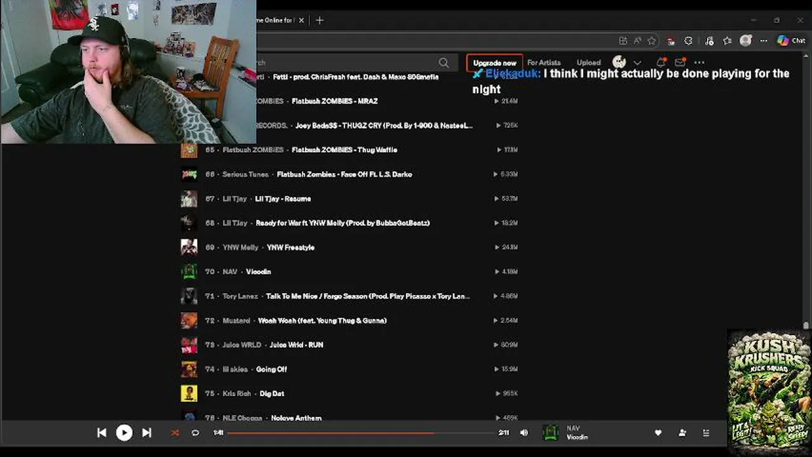
Task: Open the Edge favorites list
Action: pyautogui.click(x=727, y=41)
